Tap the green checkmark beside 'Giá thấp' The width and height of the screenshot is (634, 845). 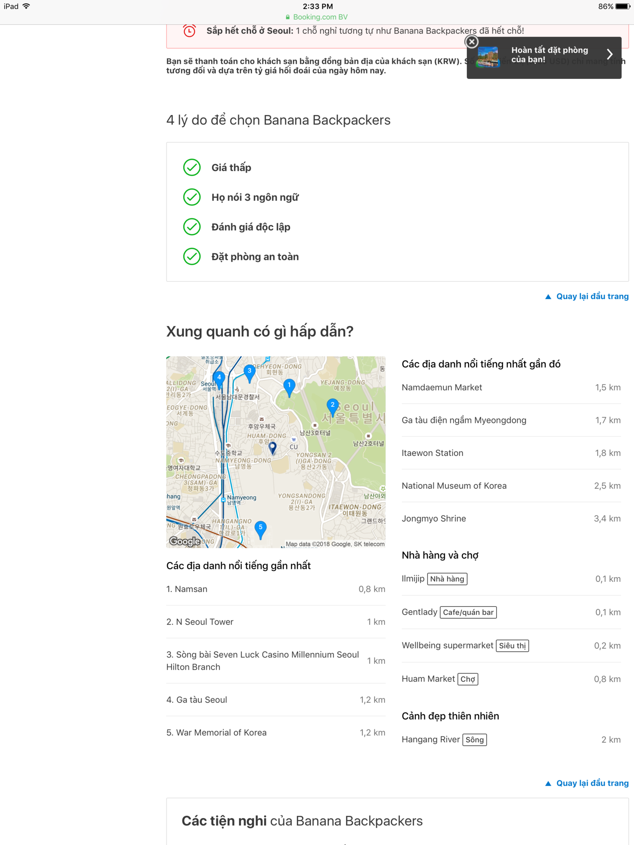(192, 168)
